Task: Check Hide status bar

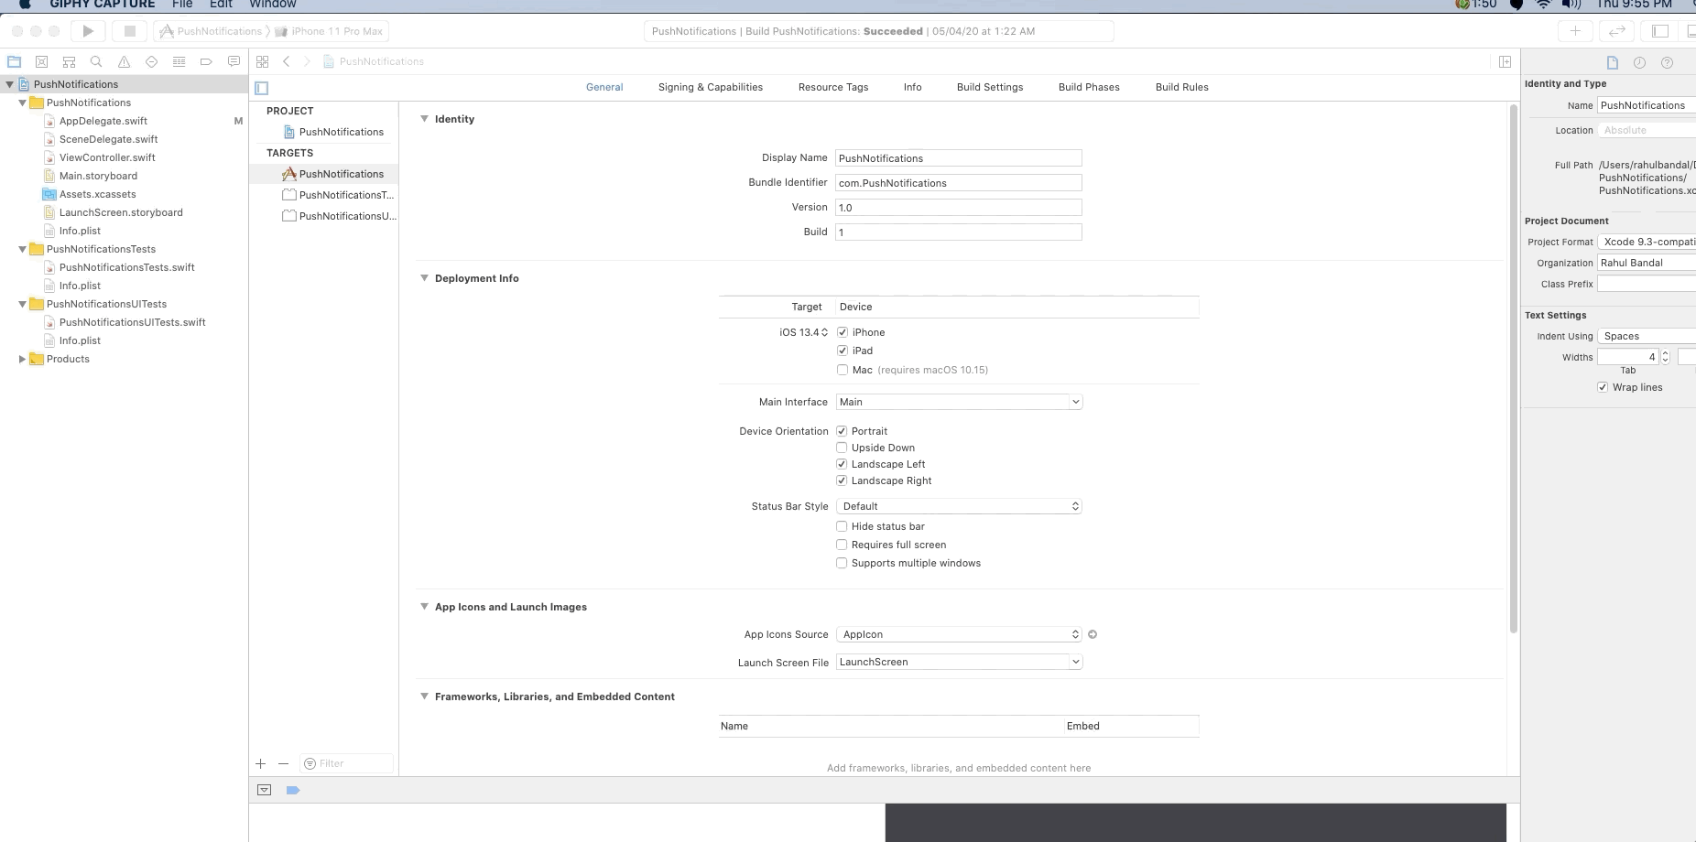Action: pyautogui.click(x=842, y=526)
